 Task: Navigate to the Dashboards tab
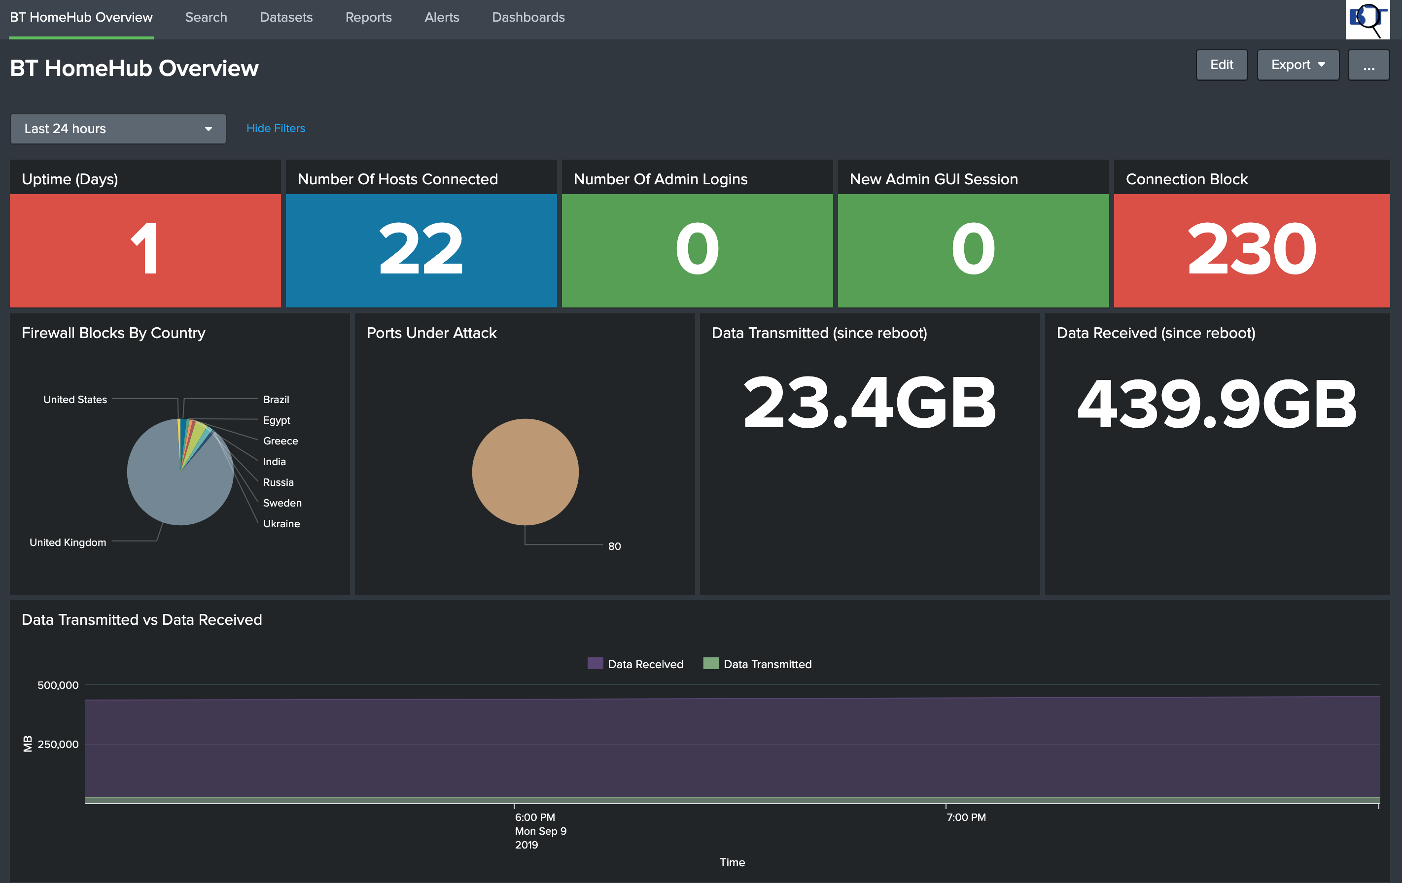(528, 17)
